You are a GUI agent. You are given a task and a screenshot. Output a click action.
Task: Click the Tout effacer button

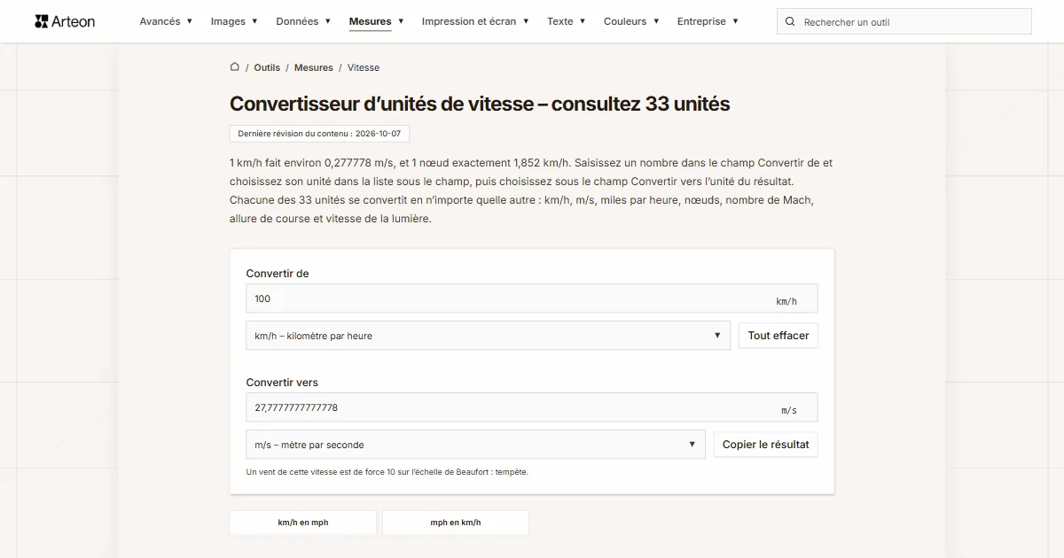pyautogui.click(x=778, y=336)
